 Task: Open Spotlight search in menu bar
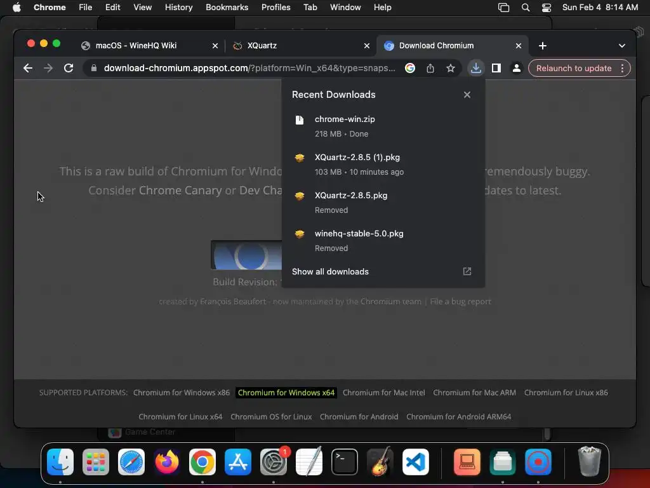[x=525, y=8]
